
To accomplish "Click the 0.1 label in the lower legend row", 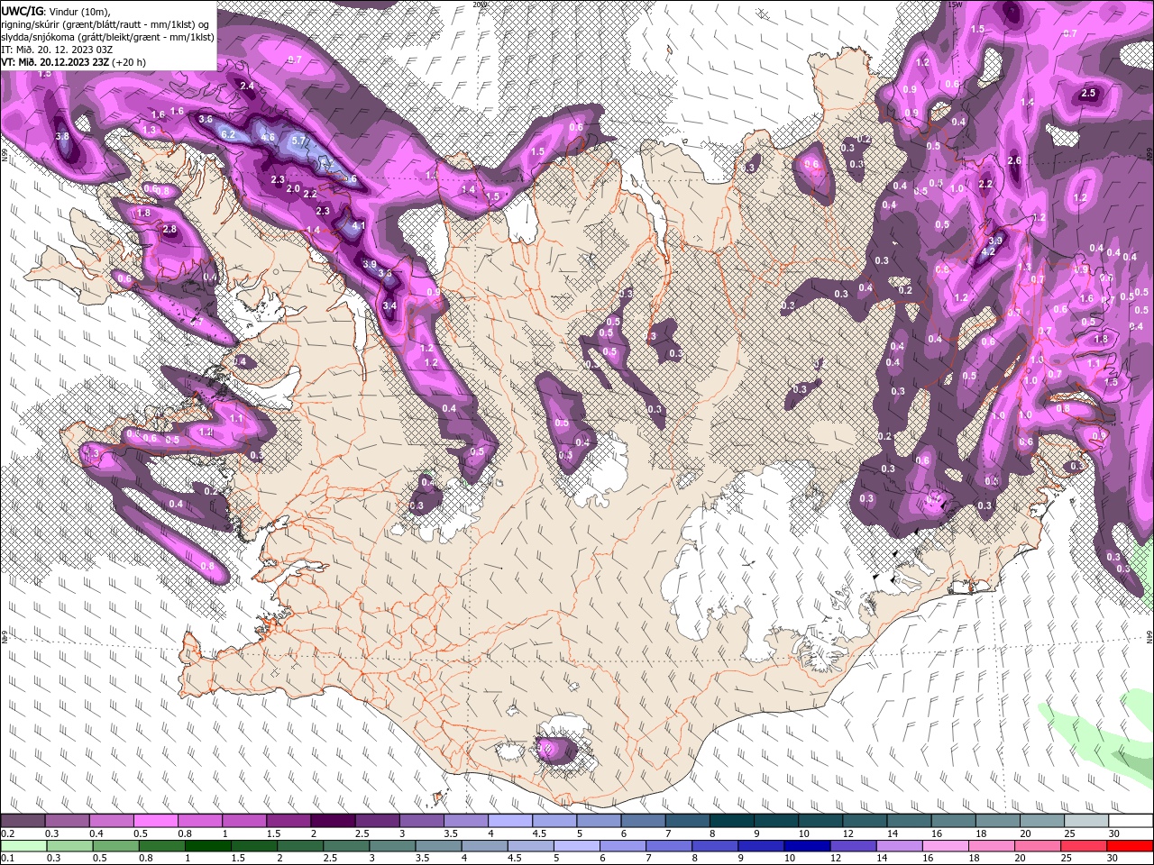I will click(x=6, y=859).
